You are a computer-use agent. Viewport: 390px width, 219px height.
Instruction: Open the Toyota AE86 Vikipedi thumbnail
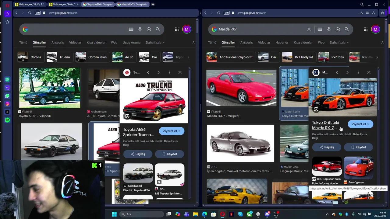point(50,88)
